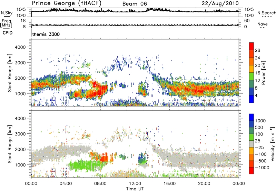Click the "18" frequency axis tick
Image resolution: width=276 pixels, height=191 pixels.
pyautogui.click(x=23, y=21)
